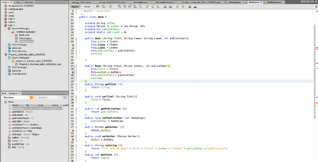Click the Uncomment toolbar icon
The height and width of the screenshot is (162, 318).
click(195, 7)
